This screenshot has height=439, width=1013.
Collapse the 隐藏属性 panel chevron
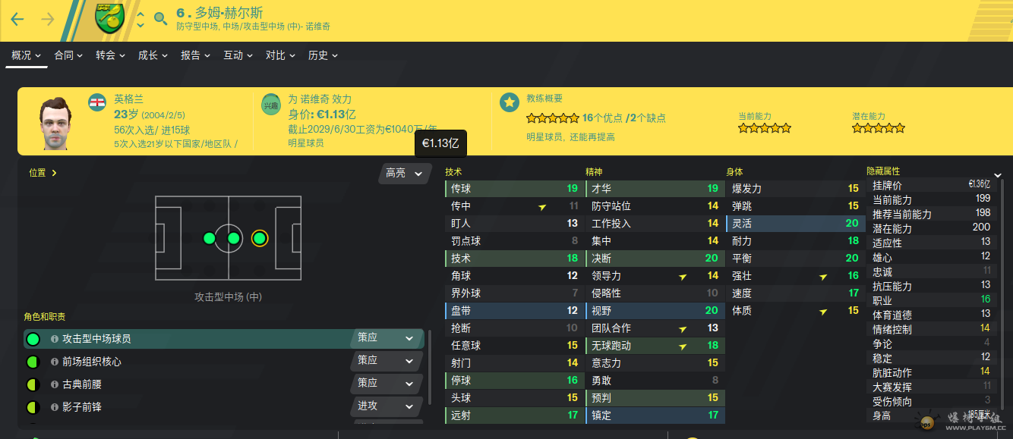[998, 175]
